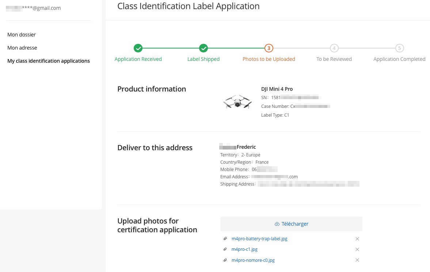This screenshot has height=272, width=430.
Task: Open m4pro-c1.jpg file link
Action: click(244, 249)
